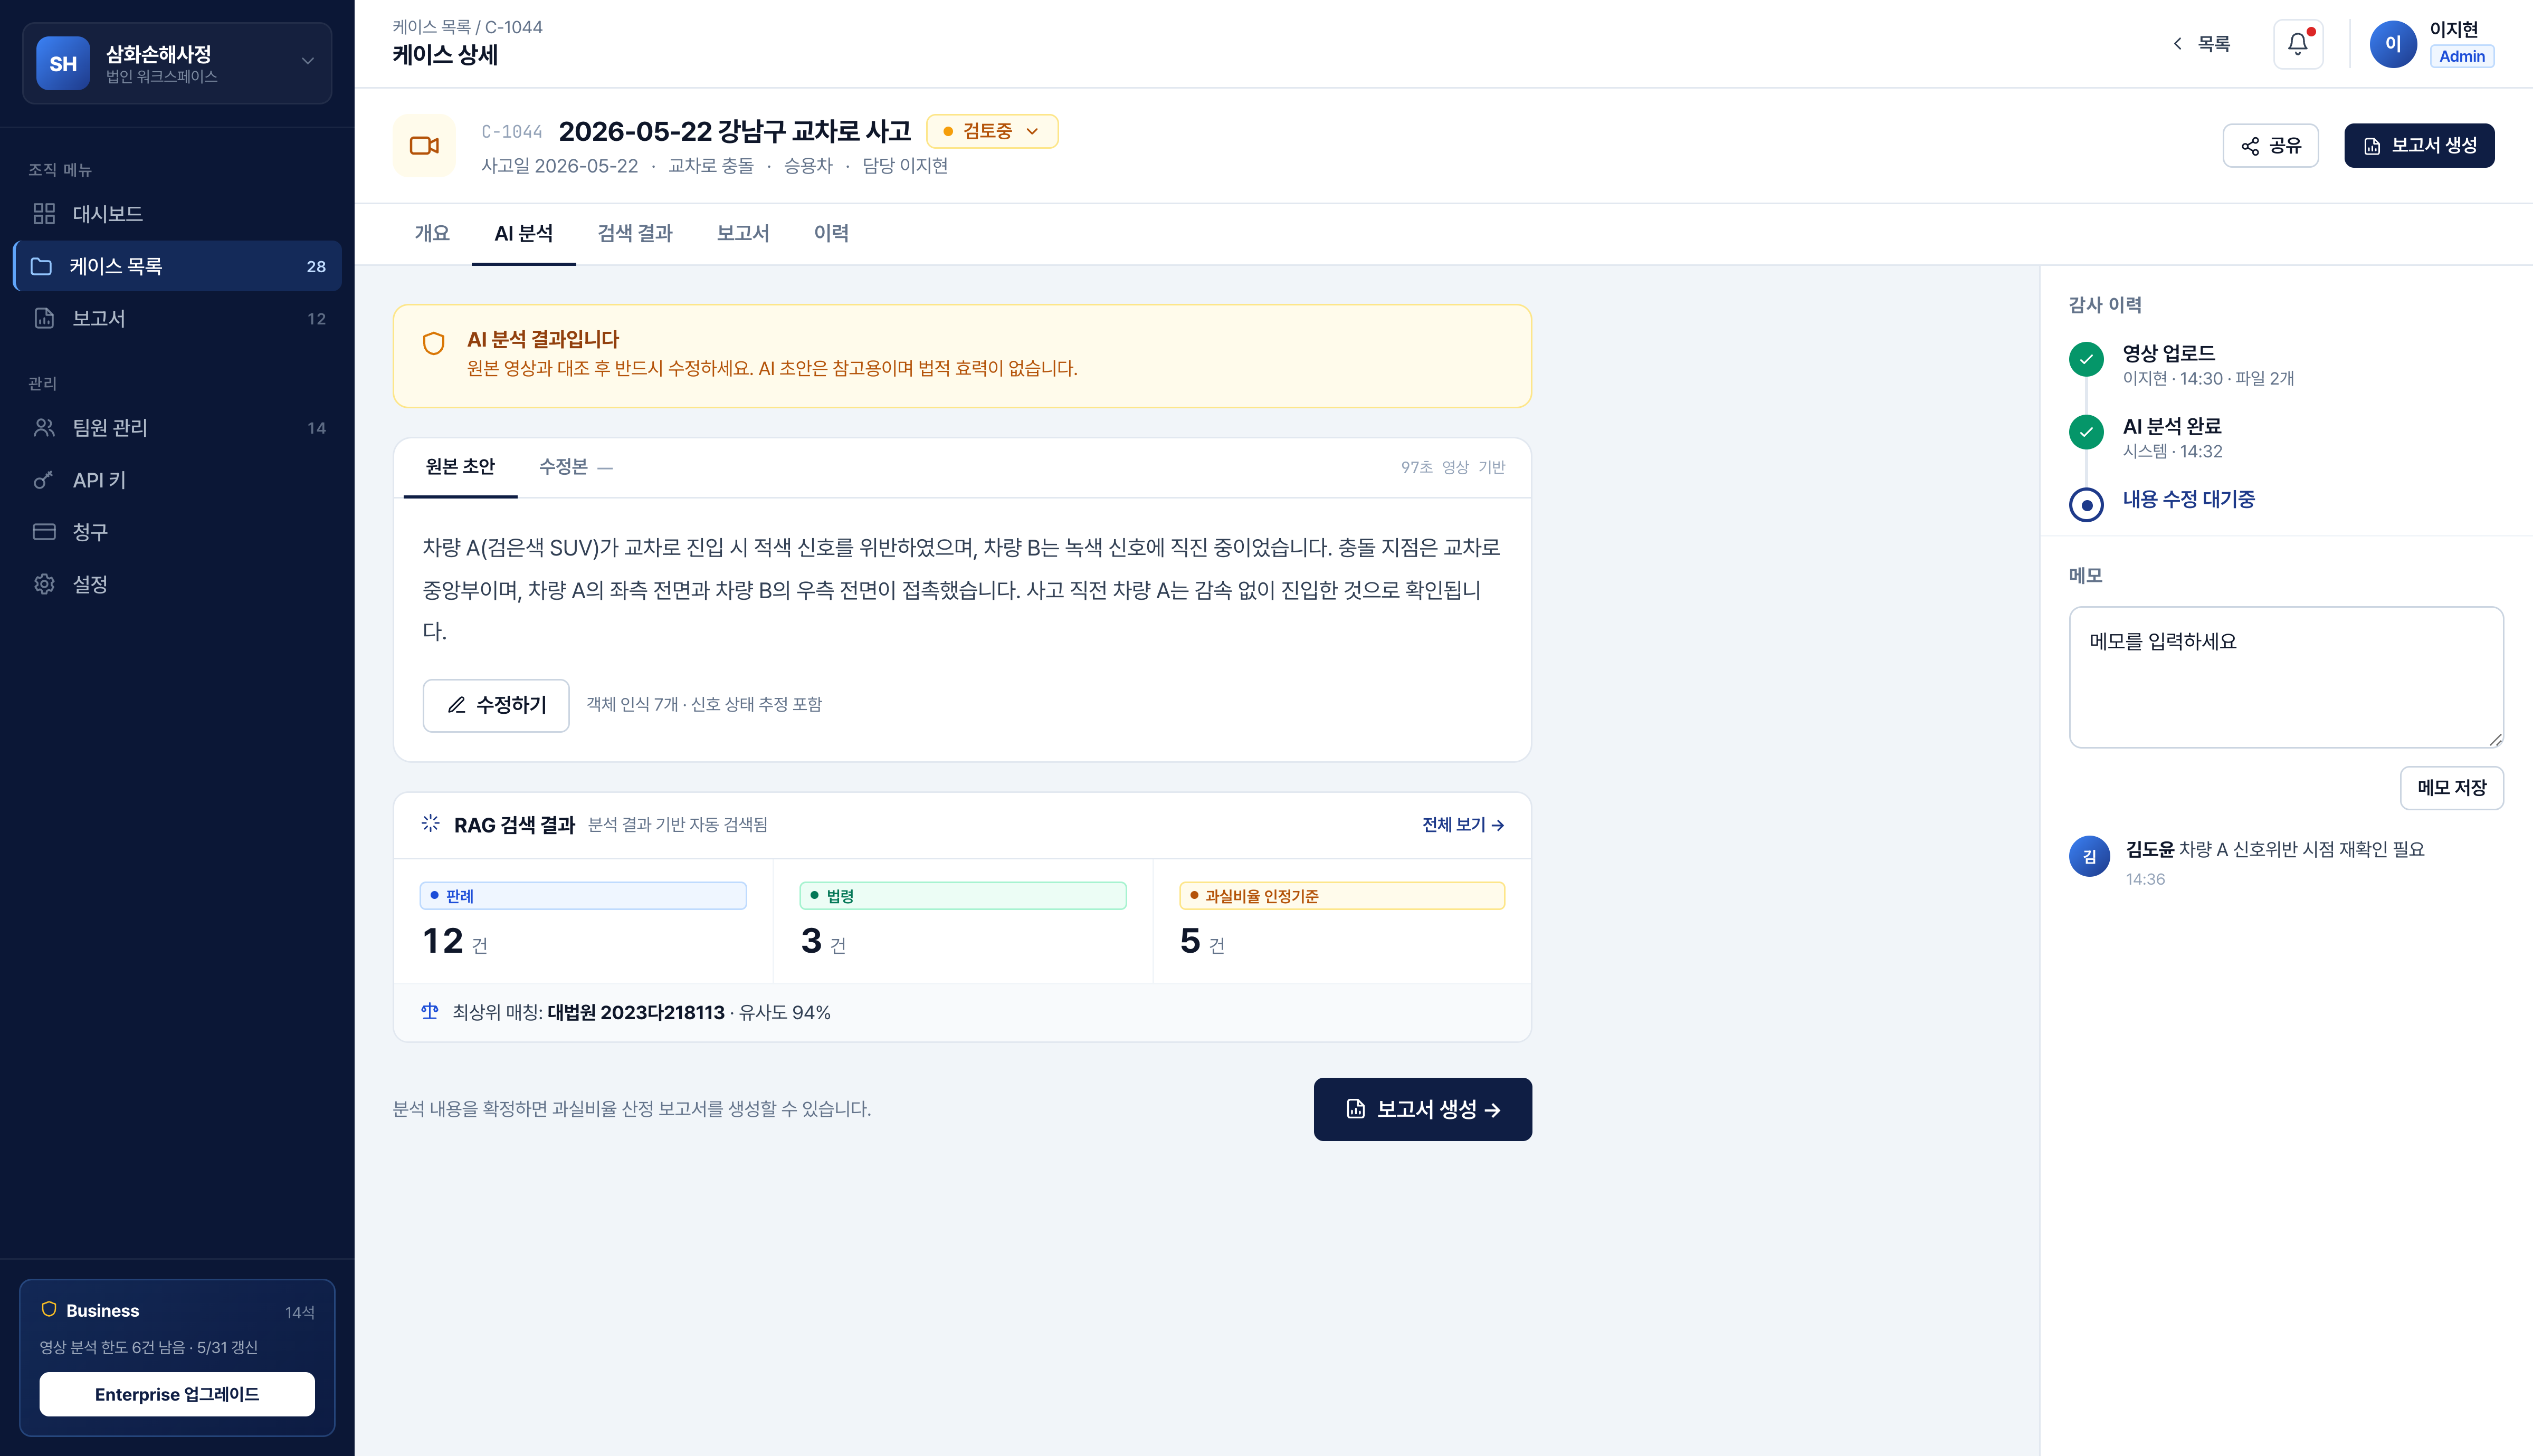Click the 설정 gear icon
This screenshot has width=2533, height=1456.
coord(44,584)
